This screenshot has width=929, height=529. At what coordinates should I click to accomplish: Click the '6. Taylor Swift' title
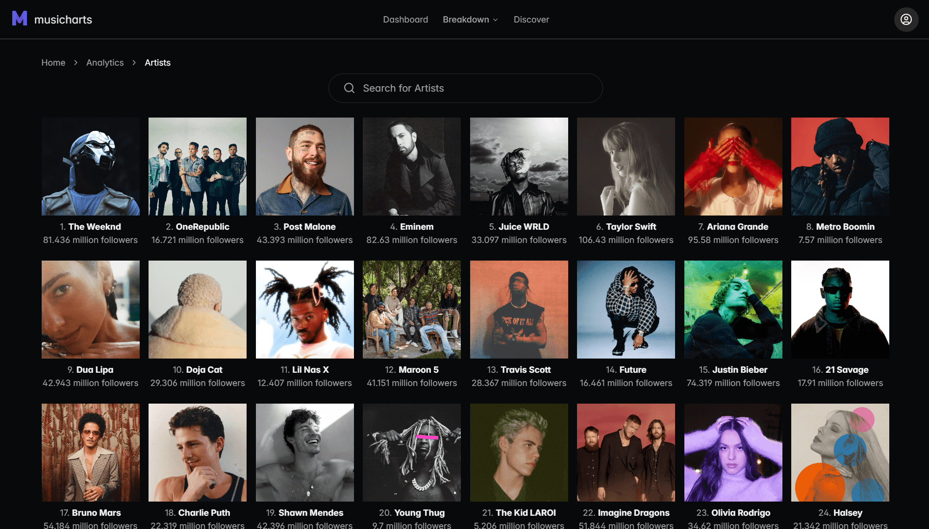[x=626, y=227]
